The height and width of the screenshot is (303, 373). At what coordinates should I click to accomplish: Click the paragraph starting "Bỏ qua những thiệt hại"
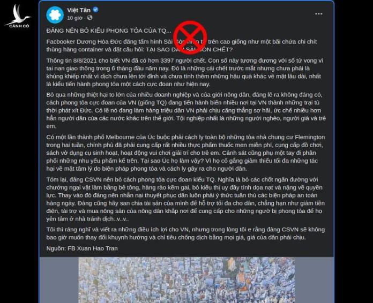186,110
